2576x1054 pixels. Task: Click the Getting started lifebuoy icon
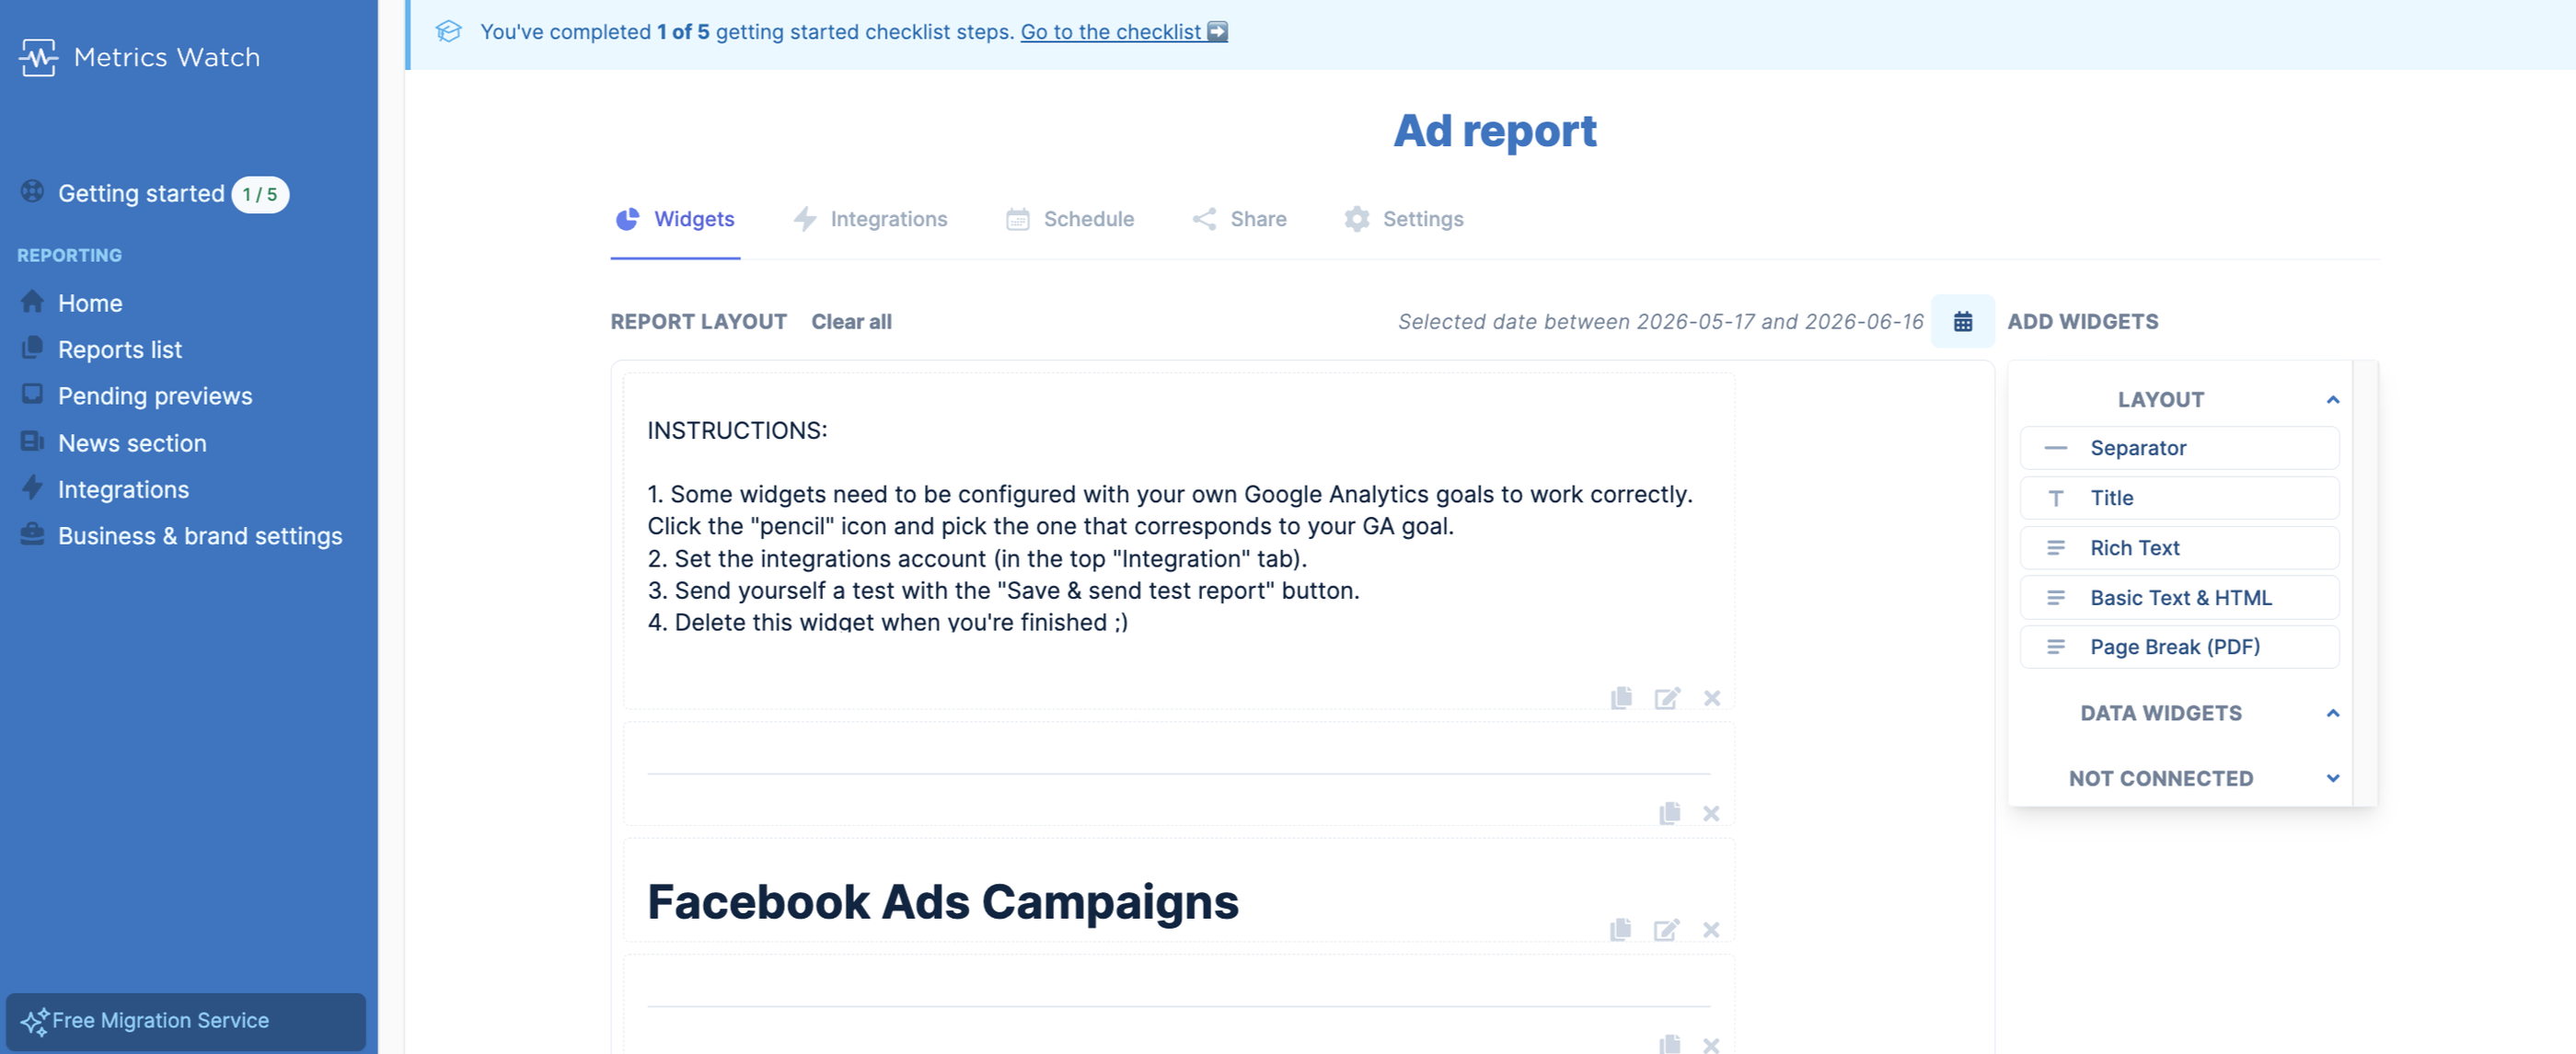point(32,190)
